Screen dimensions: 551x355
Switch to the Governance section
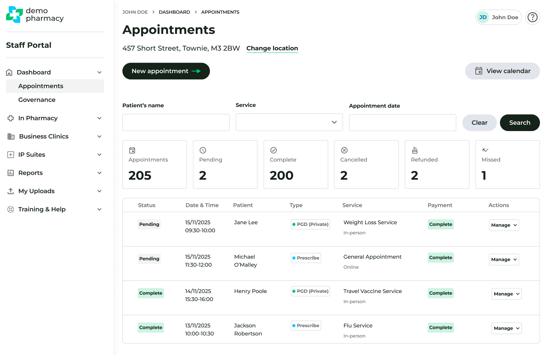coord(37,100)
